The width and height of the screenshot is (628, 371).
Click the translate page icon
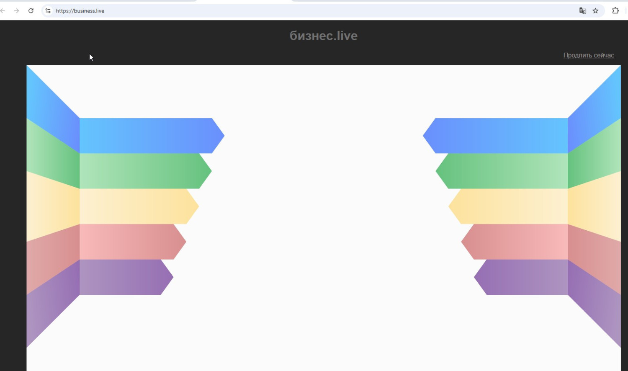coord(582,11)
